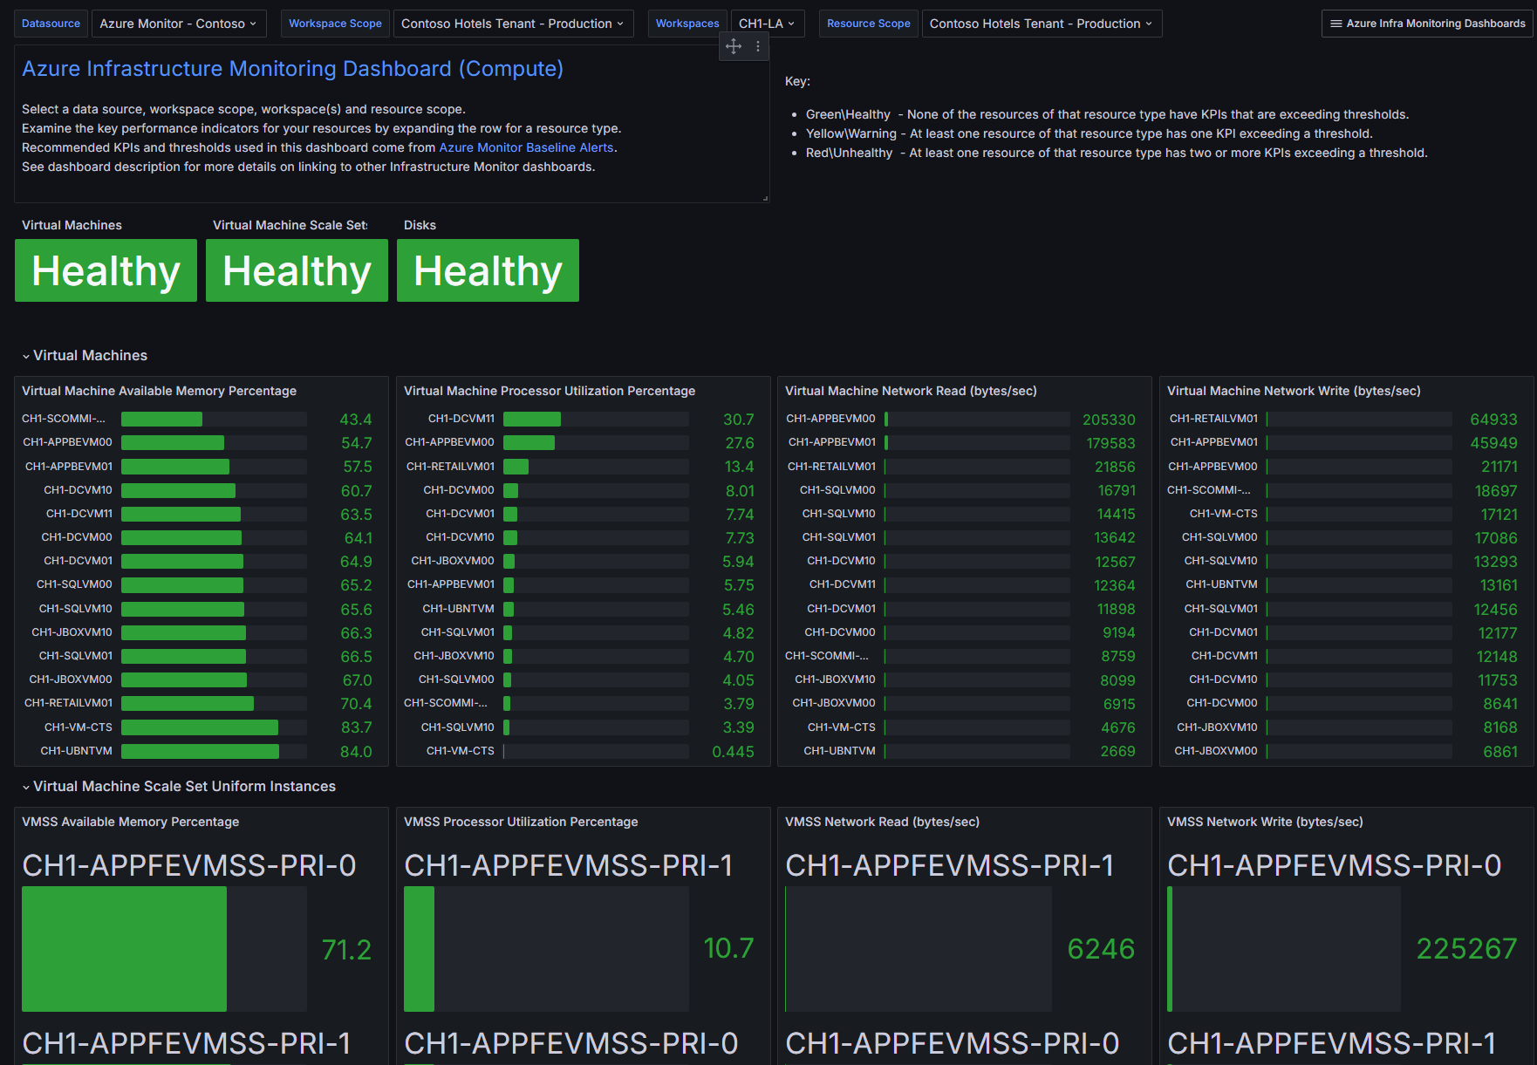
Task: Select VMSS network read value 6246
Action: [1101, 949]
